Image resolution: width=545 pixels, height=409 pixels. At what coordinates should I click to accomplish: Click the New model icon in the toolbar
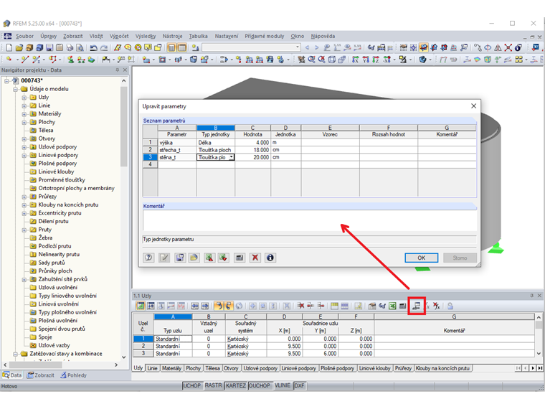pyautogui.click(x=9, y=47)
